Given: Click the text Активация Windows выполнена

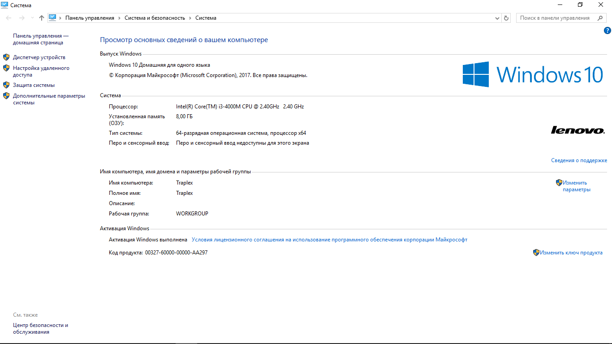Looking at the screenshot, I should (x=148, y=240).
